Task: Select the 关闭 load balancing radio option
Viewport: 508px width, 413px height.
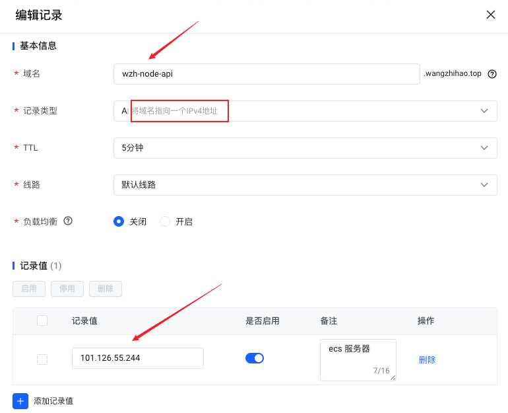Action: click(x=119, y=222)
